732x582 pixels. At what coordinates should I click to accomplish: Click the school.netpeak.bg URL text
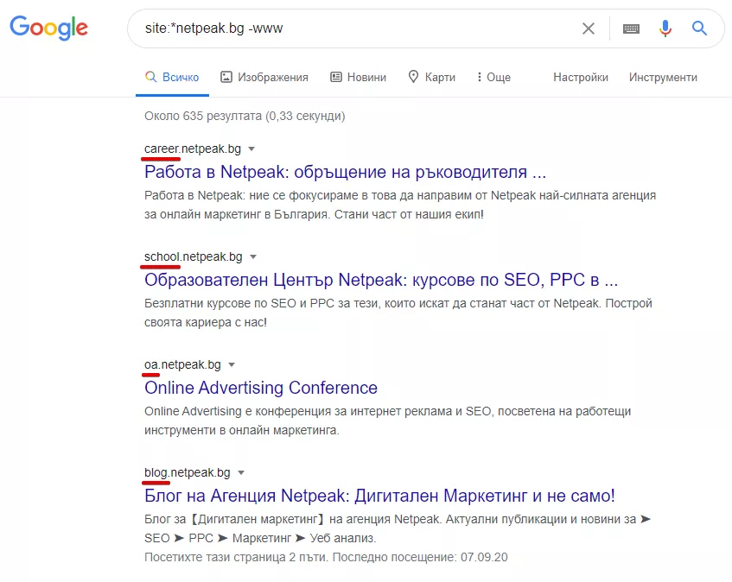coord(194,257)
